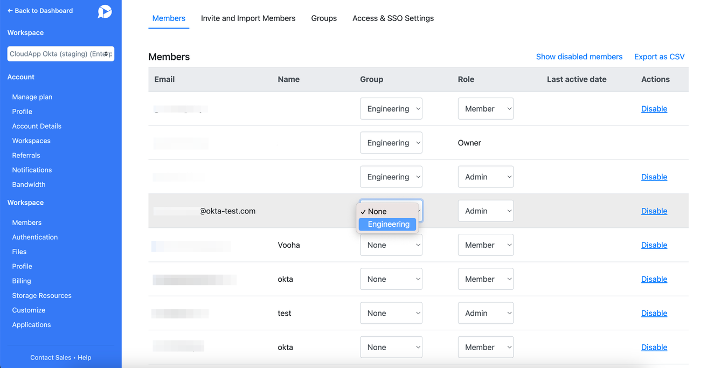Screen dimensions: 714x368
Task: Click the Email column header
Action: [164, 79]
